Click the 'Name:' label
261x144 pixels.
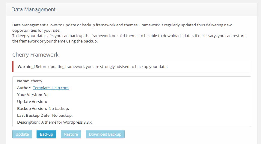(23, 81)
